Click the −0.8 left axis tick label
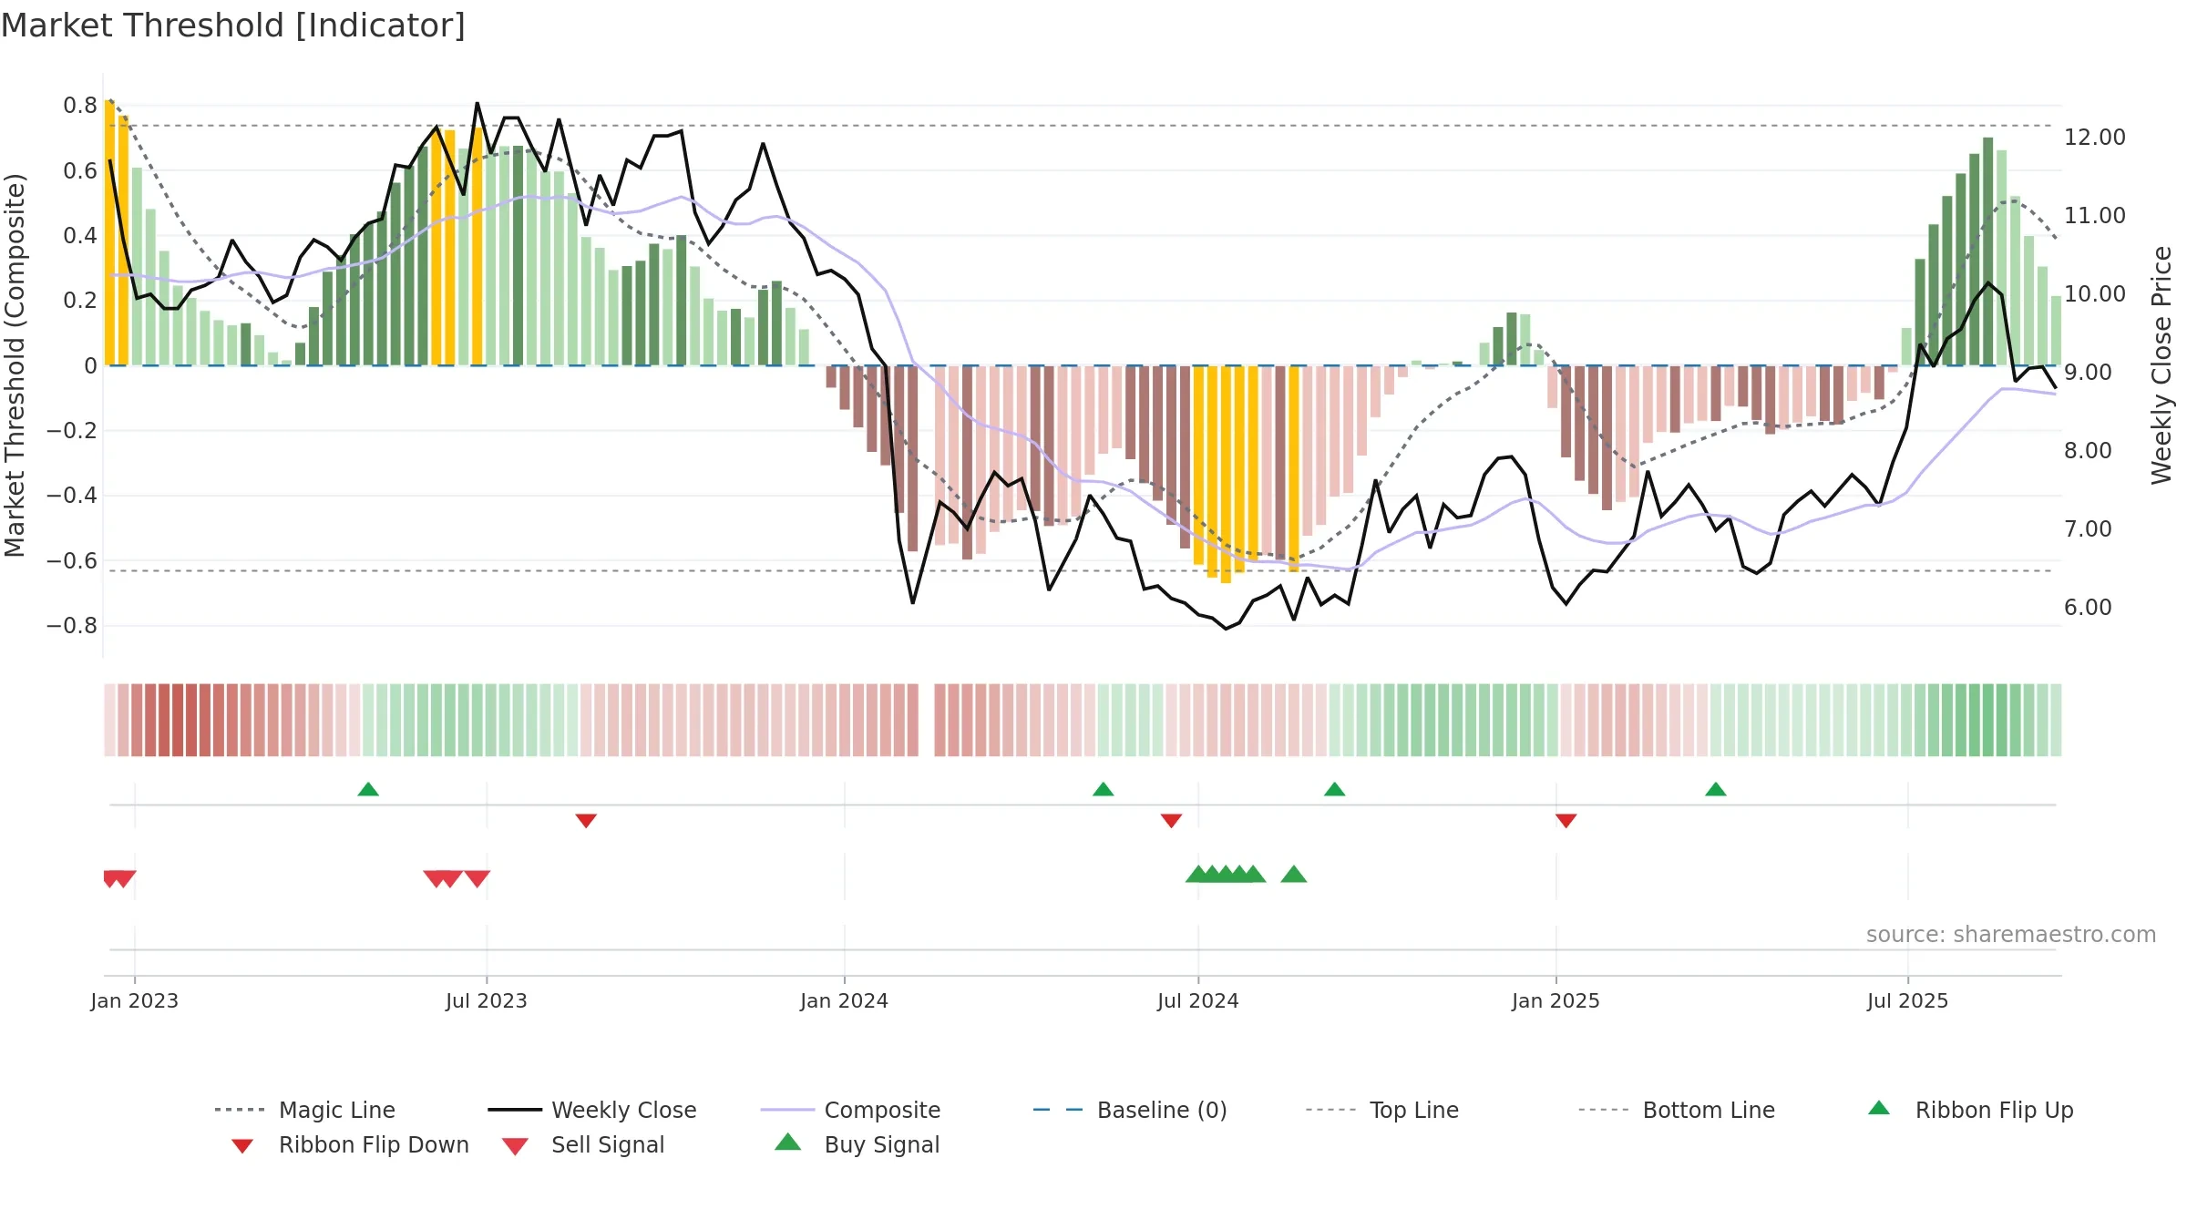 click(72, 626)
